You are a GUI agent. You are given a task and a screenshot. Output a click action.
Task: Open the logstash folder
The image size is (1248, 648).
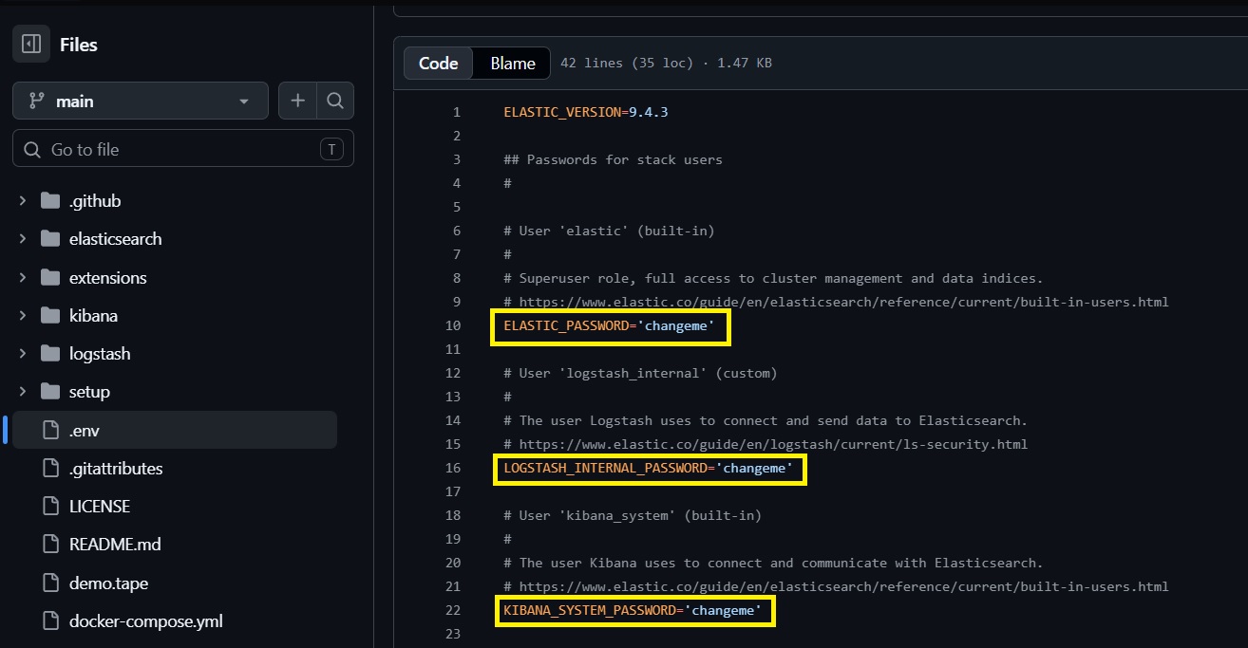tap(100, 354)
